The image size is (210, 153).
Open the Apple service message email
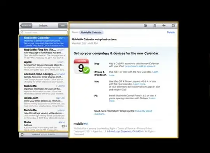click(x=44, y=65)
